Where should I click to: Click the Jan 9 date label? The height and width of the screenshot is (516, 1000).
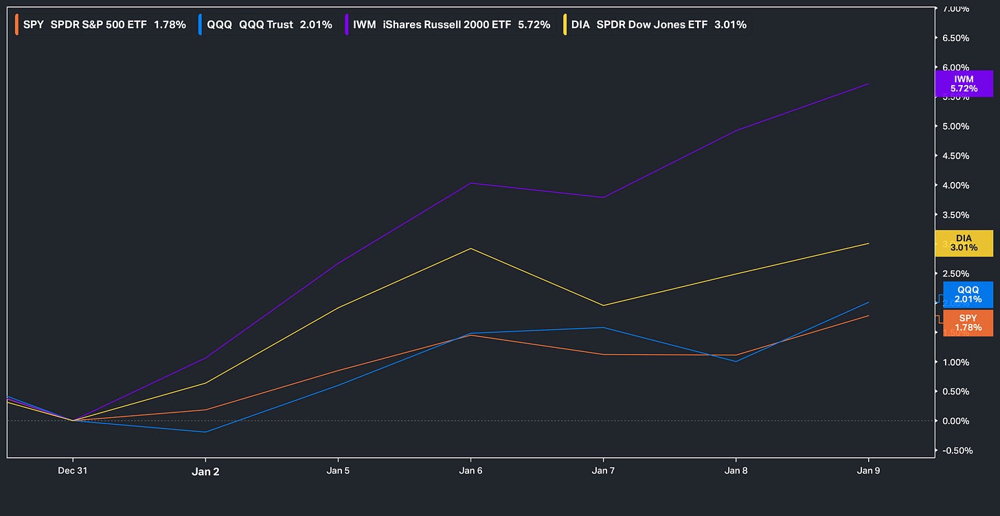pos(869,471)
